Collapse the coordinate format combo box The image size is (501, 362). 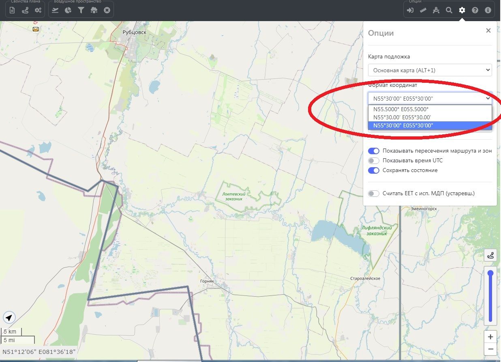point(430,98)
